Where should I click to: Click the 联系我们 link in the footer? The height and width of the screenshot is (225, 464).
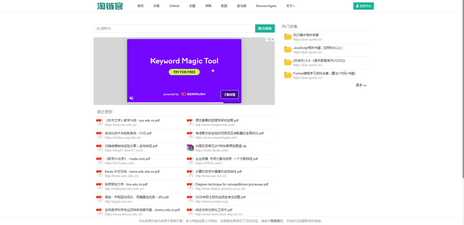tap(277, 221)
